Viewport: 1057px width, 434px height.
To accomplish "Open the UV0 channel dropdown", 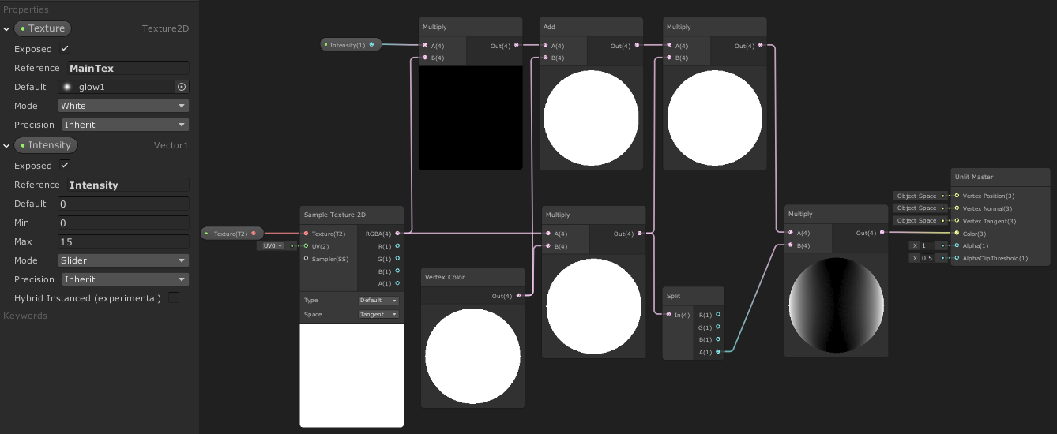I will tap(271, 246).
